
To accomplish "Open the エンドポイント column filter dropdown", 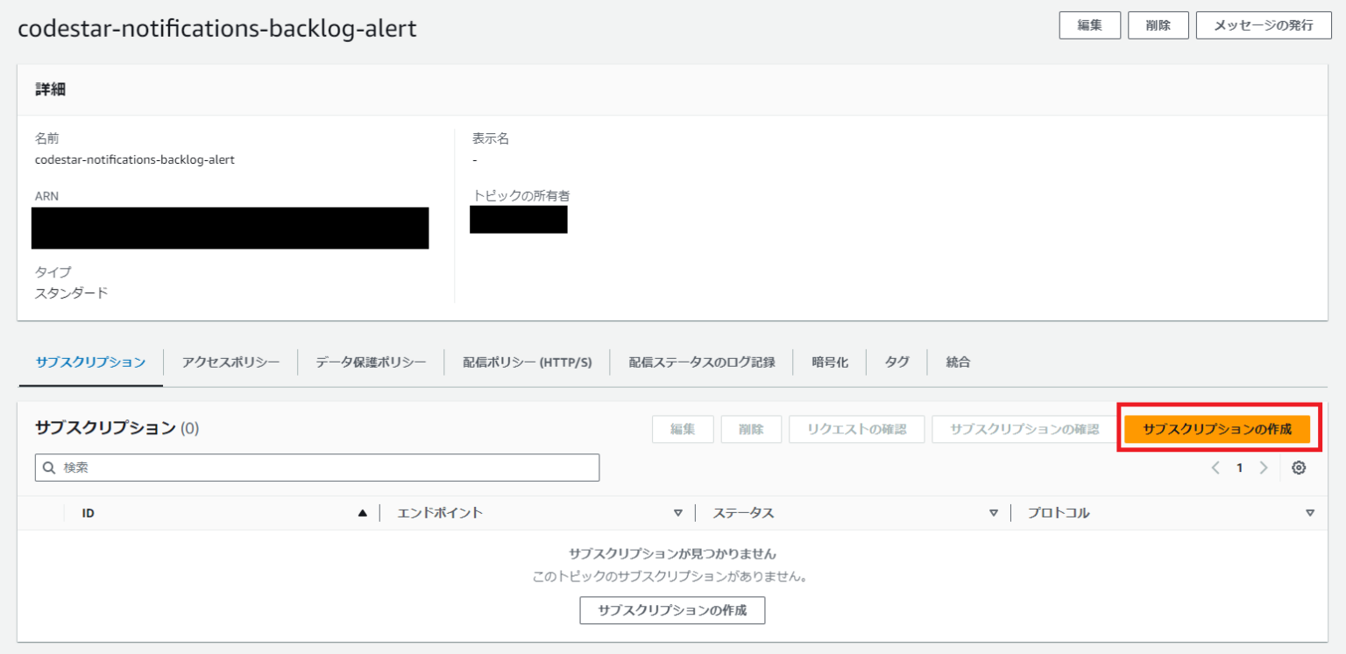I will pyautogui.click(x=677, y=512).
